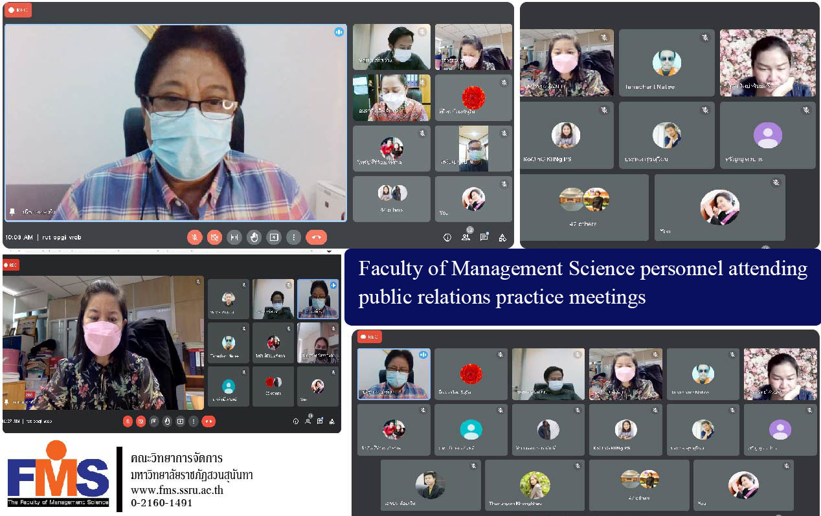Open Activities panel in the 10:09 AM meeting

[x=502, y=238]
